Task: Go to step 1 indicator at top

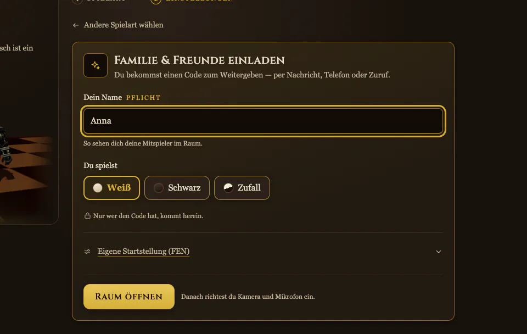Action: 77,1
